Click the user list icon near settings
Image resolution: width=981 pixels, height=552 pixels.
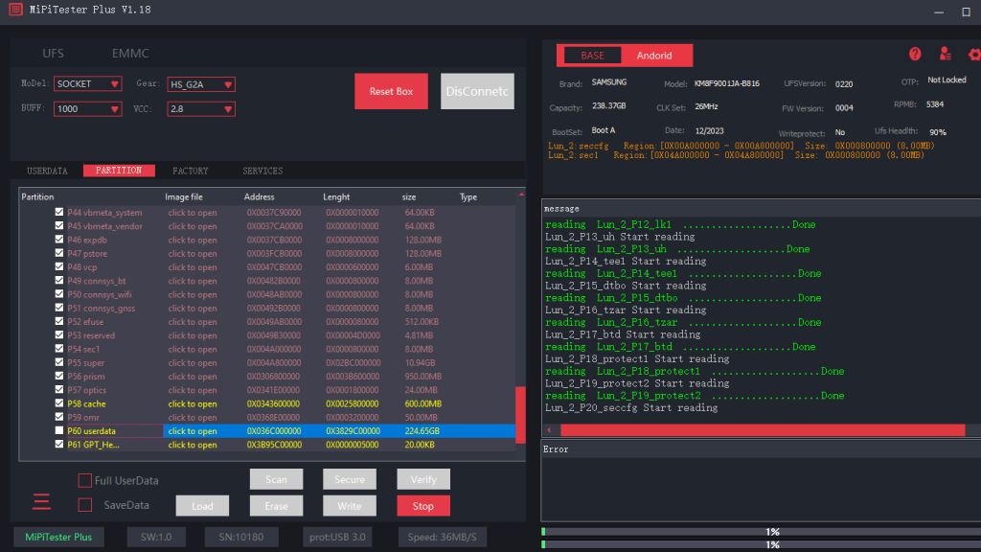coord(947,55)
